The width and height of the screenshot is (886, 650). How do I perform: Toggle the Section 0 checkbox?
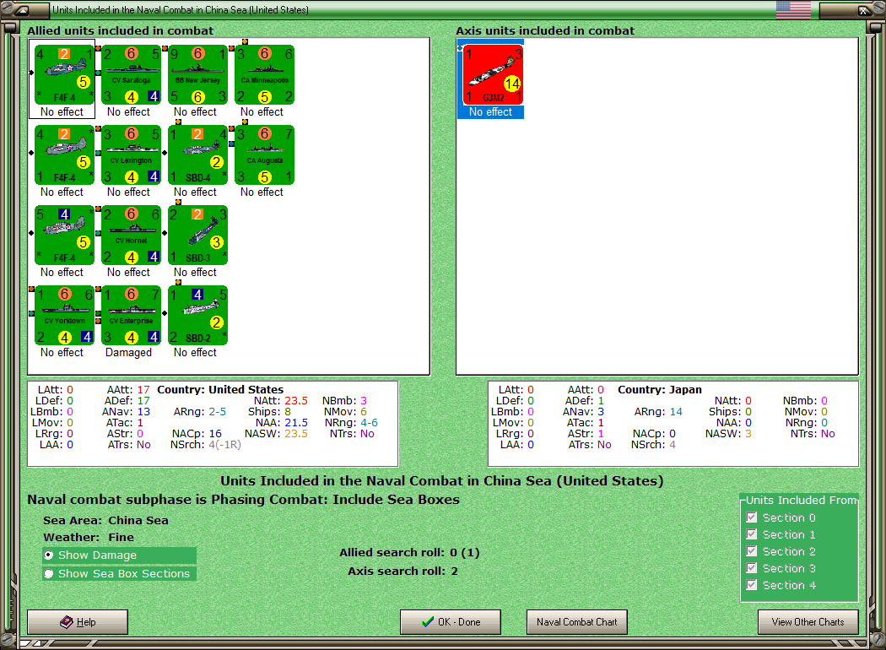[x=752, y=517]
